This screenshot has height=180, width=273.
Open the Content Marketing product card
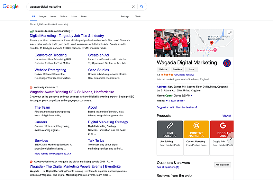point(197,138)
